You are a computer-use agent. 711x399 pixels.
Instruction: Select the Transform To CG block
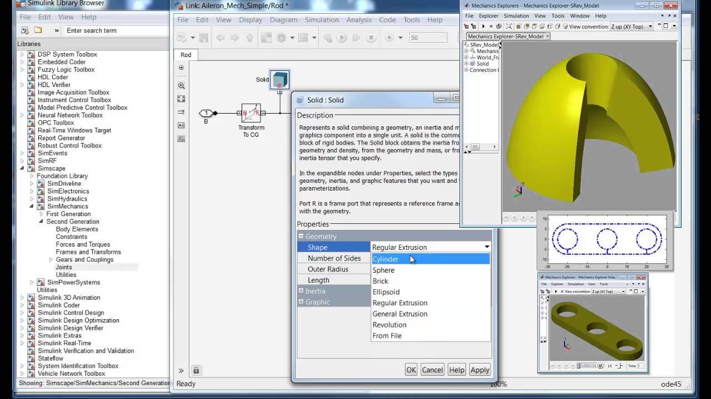pyautogui.click(x=251, y=113)
